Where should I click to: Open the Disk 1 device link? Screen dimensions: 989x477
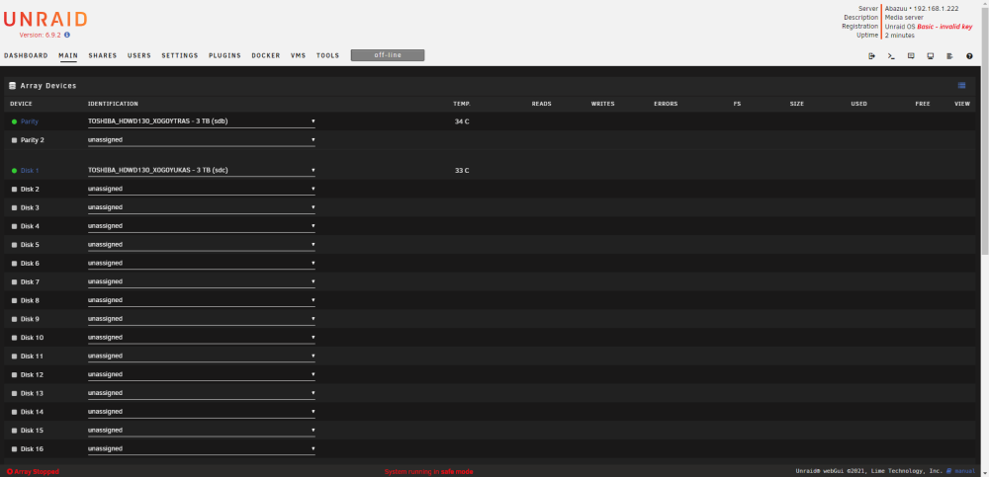[30, 171]
